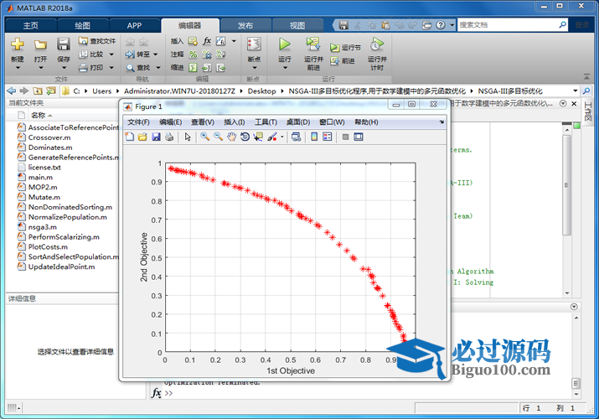Viewport: 599px width, 419px height.
Task: Click the fx insert function icon in the ribbon
Action: (207, 41)
